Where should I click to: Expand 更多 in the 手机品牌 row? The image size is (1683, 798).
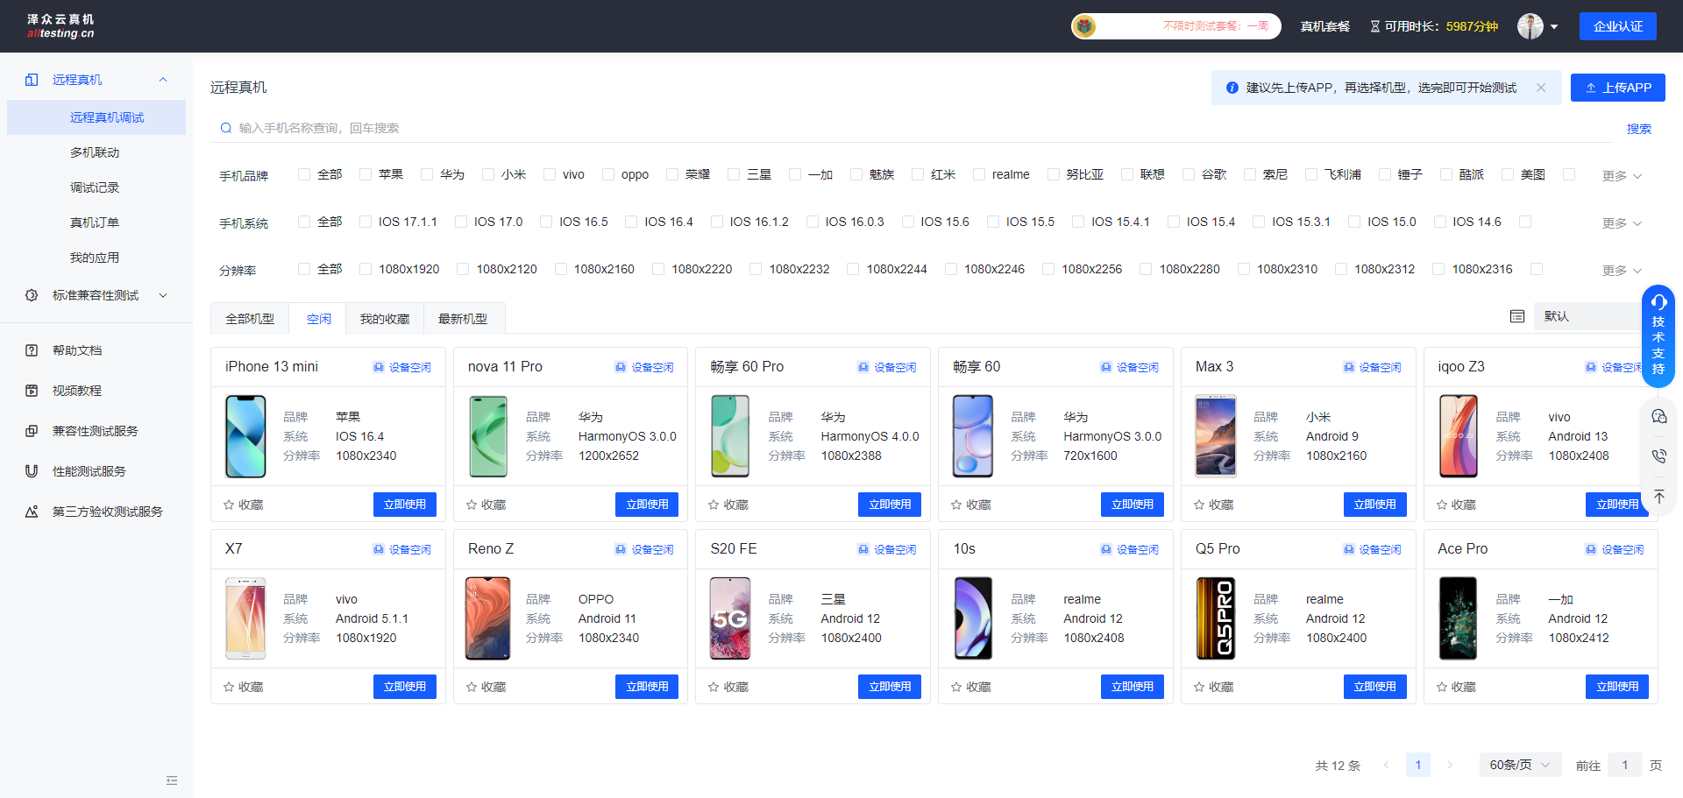coord(1622,176)
